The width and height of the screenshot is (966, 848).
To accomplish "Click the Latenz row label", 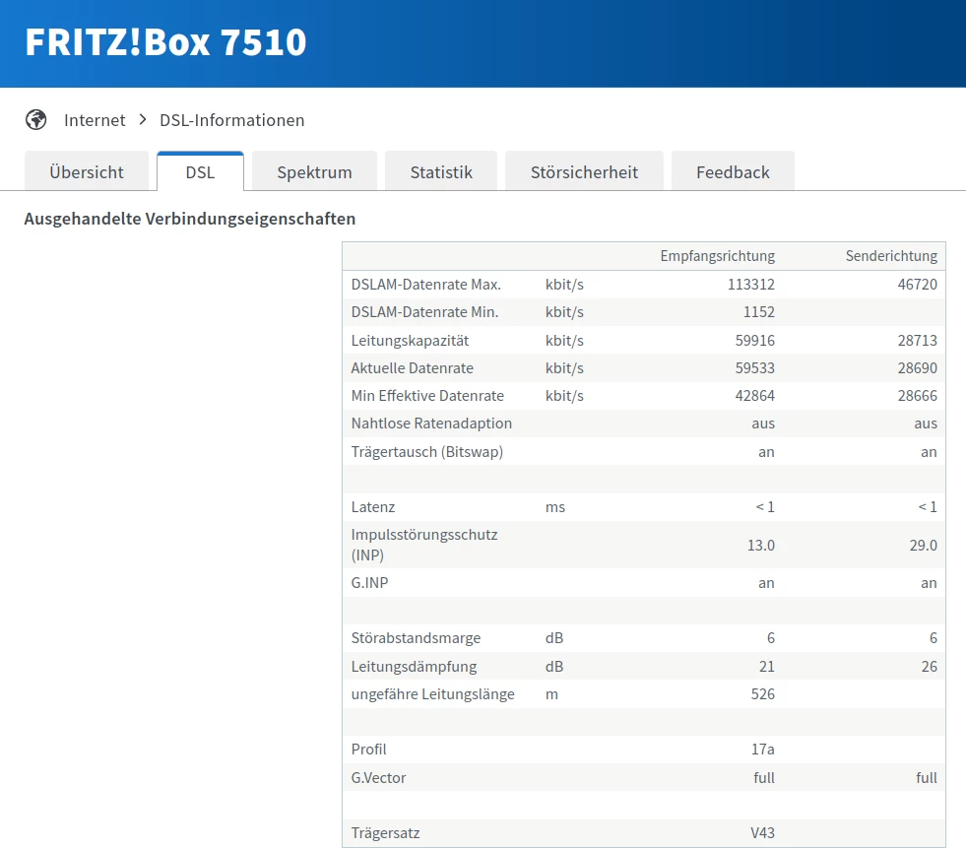I will coord(373,507).
